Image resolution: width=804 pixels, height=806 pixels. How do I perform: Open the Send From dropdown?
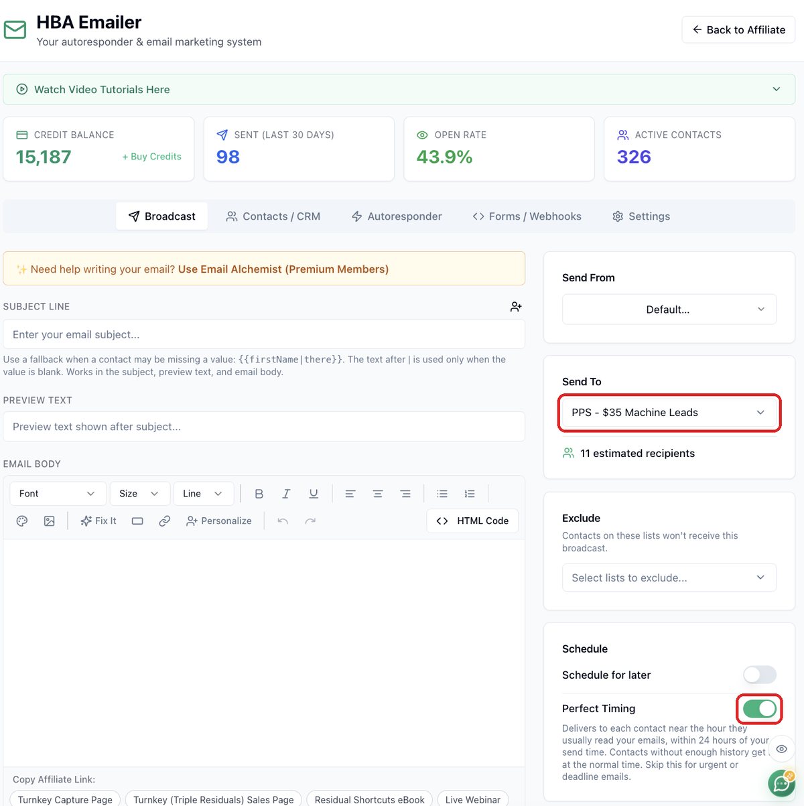tap(669, 310)
